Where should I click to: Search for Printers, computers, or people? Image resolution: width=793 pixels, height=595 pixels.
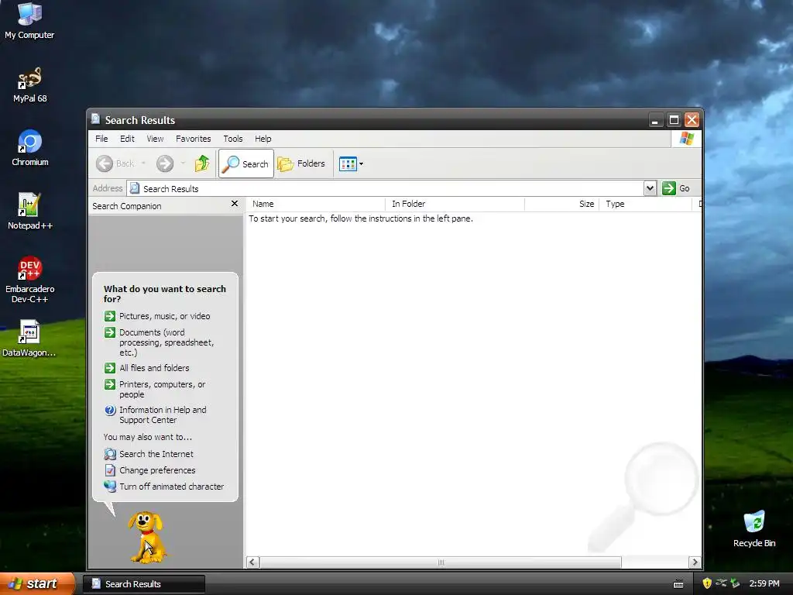tap(155, 389)
